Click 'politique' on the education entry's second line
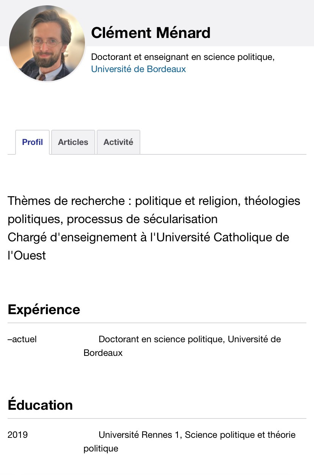 pos(100,448)
